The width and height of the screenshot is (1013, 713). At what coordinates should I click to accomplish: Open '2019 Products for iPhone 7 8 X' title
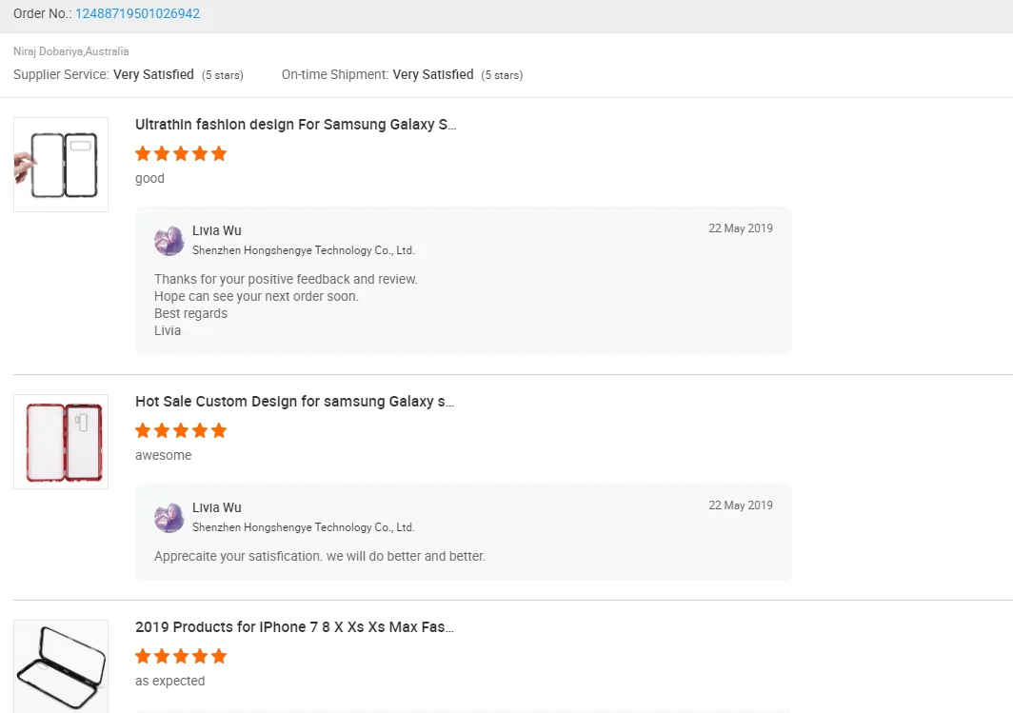[x=294, y=626]
